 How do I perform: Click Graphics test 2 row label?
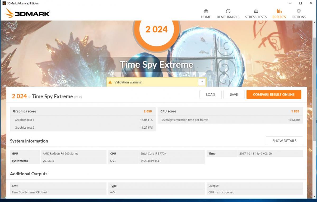click(x=24, y=128)
